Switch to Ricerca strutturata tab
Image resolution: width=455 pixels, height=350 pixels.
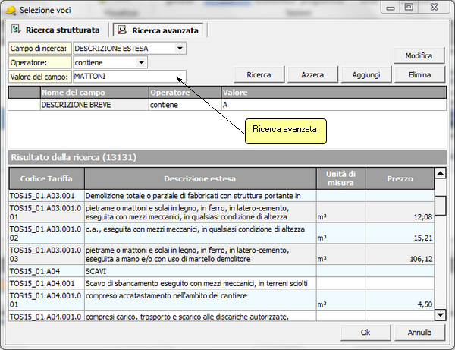pyautogui.click(x=61, y=30)
